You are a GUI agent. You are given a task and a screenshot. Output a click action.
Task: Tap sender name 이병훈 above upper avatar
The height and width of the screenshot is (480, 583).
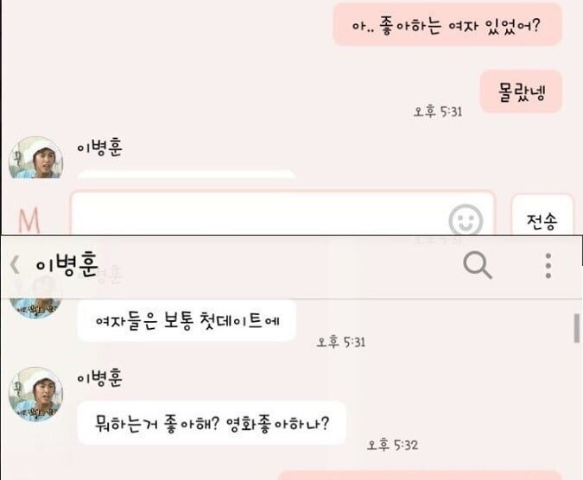[x=99, y=148]
